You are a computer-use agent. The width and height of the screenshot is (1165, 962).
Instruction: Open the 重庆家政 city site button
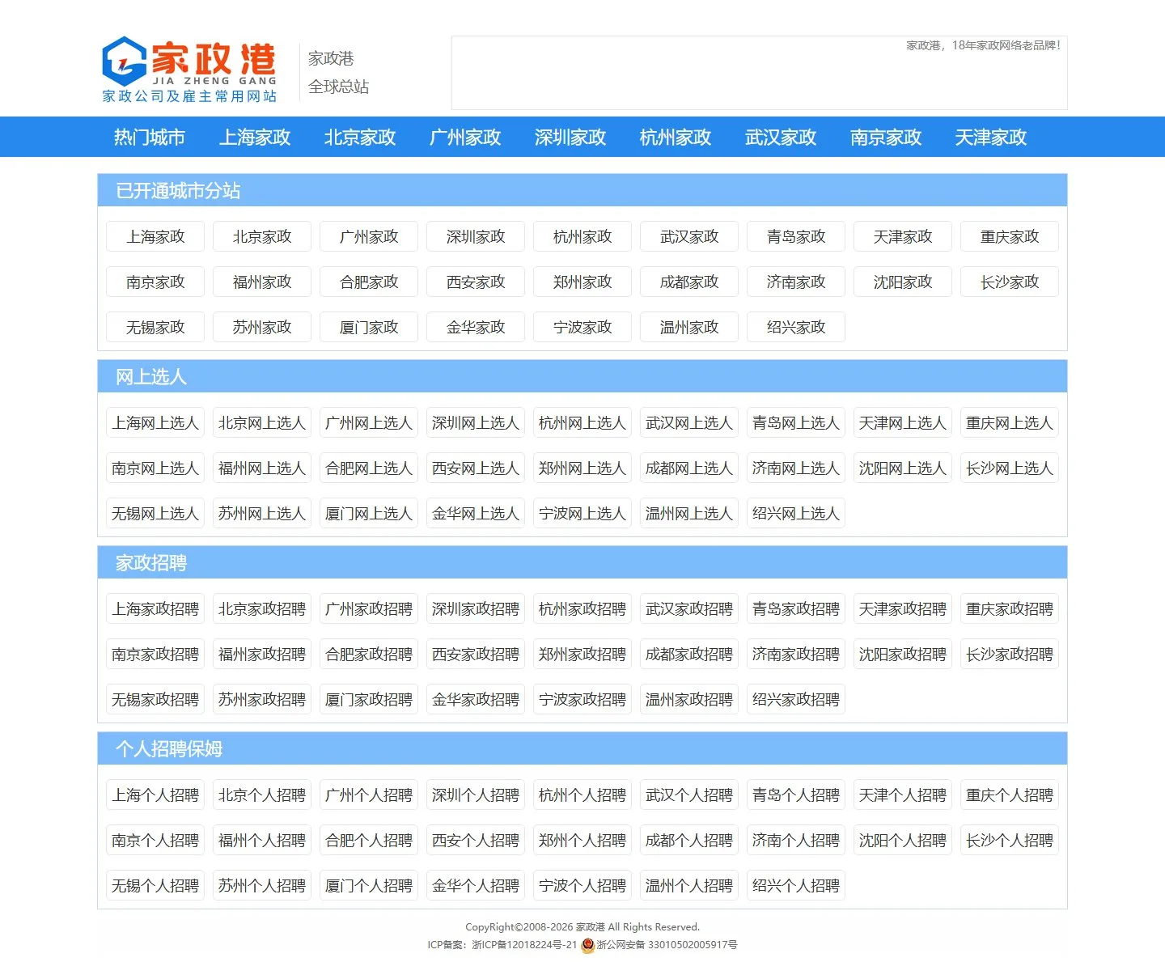coord(1010,236)
